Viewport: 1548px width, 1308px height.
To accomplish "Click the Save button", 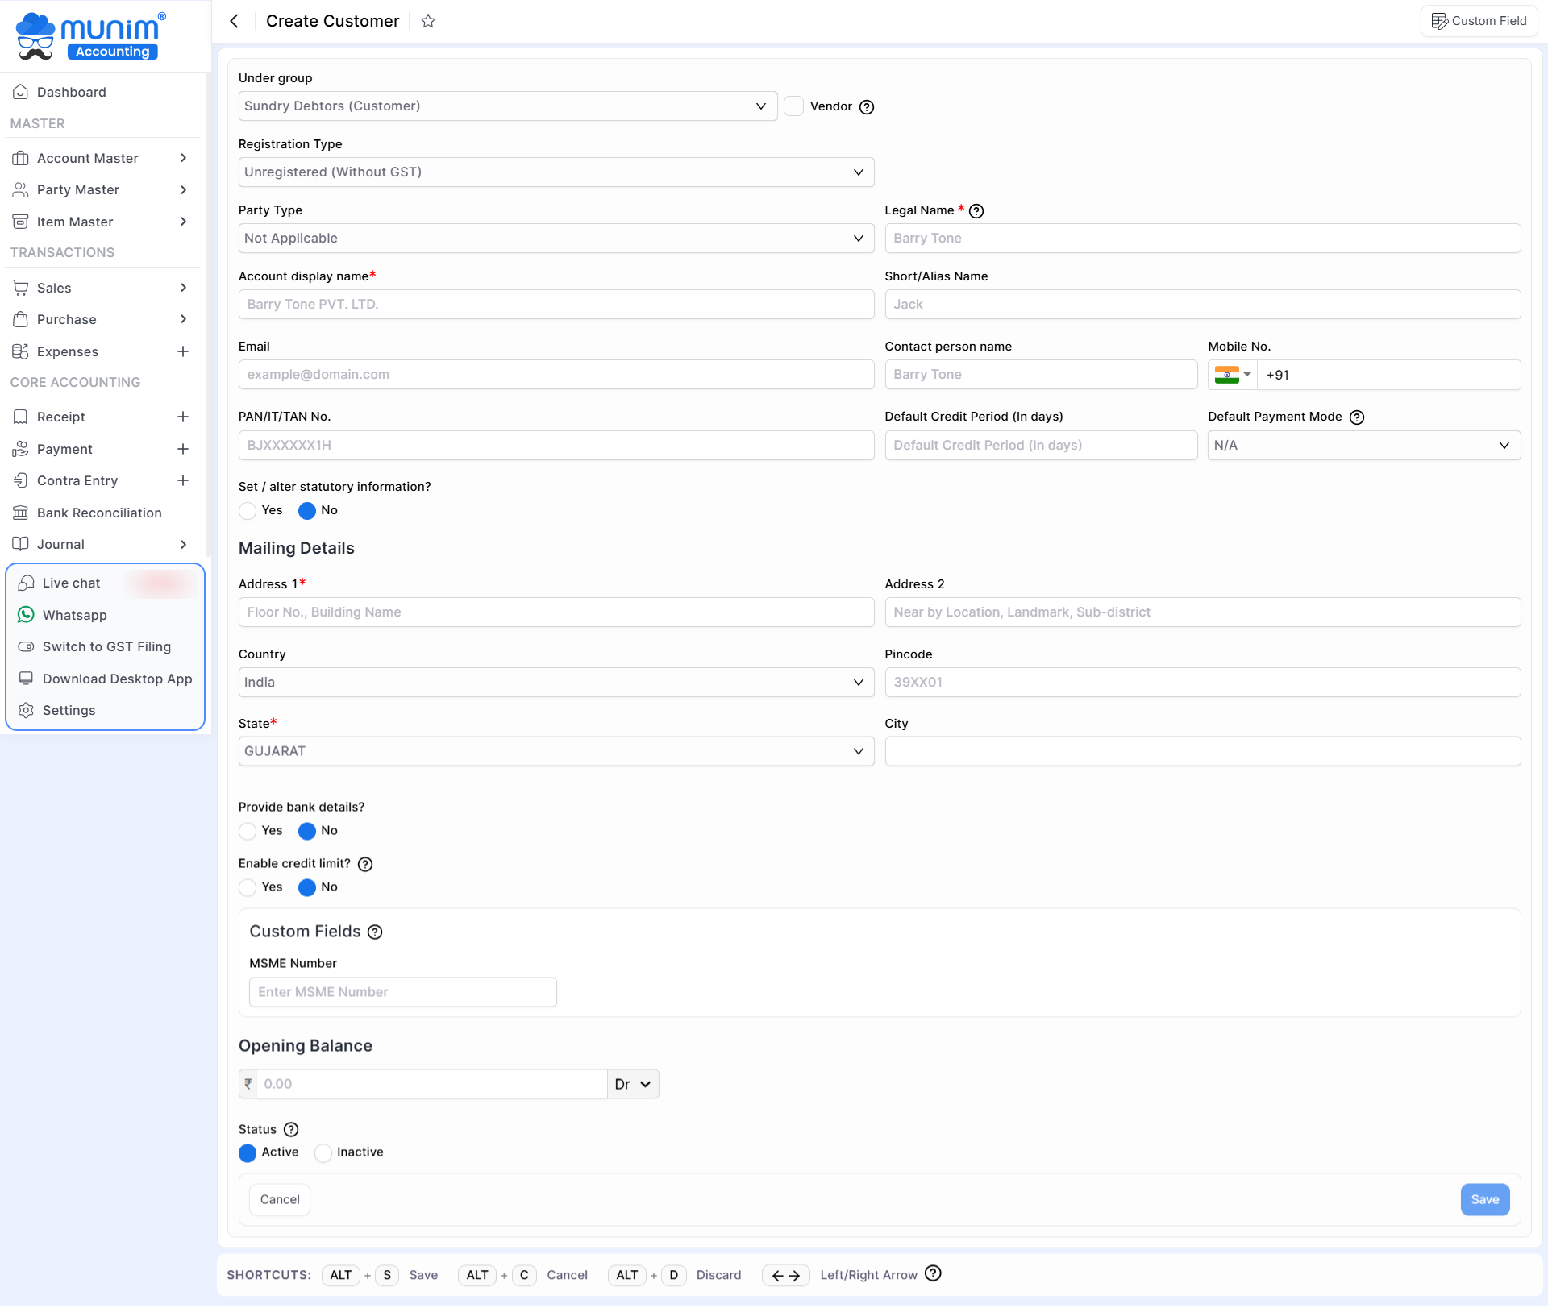I will tap(1485, 1200).
